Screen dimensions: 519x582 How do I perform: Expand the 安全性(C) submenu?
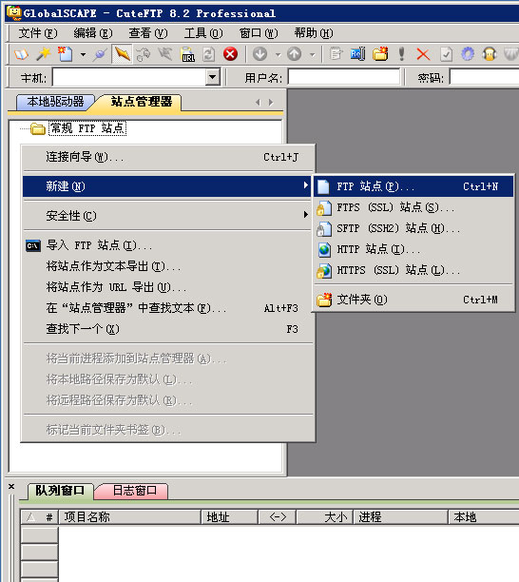coord(167,216)
